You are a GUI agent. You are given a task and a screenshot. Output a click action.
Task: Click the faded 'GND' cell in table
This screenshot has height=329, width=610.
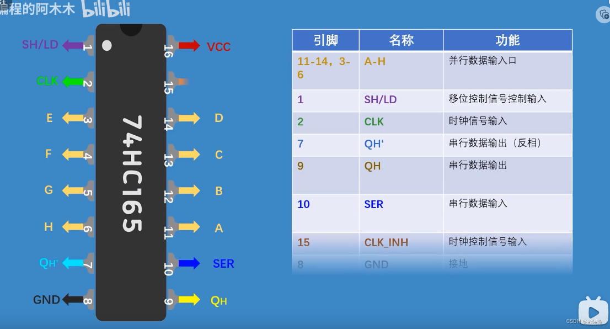[401, 265]
